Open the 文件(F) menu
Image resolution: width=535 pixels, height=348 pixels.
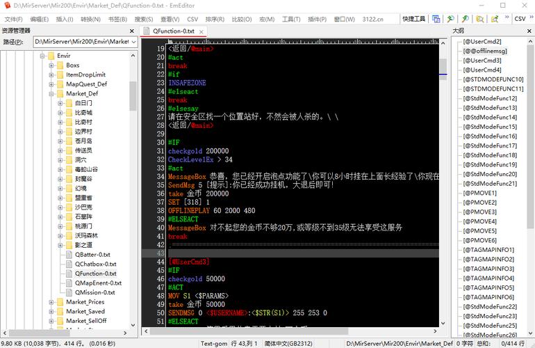[x=13, y=19]
